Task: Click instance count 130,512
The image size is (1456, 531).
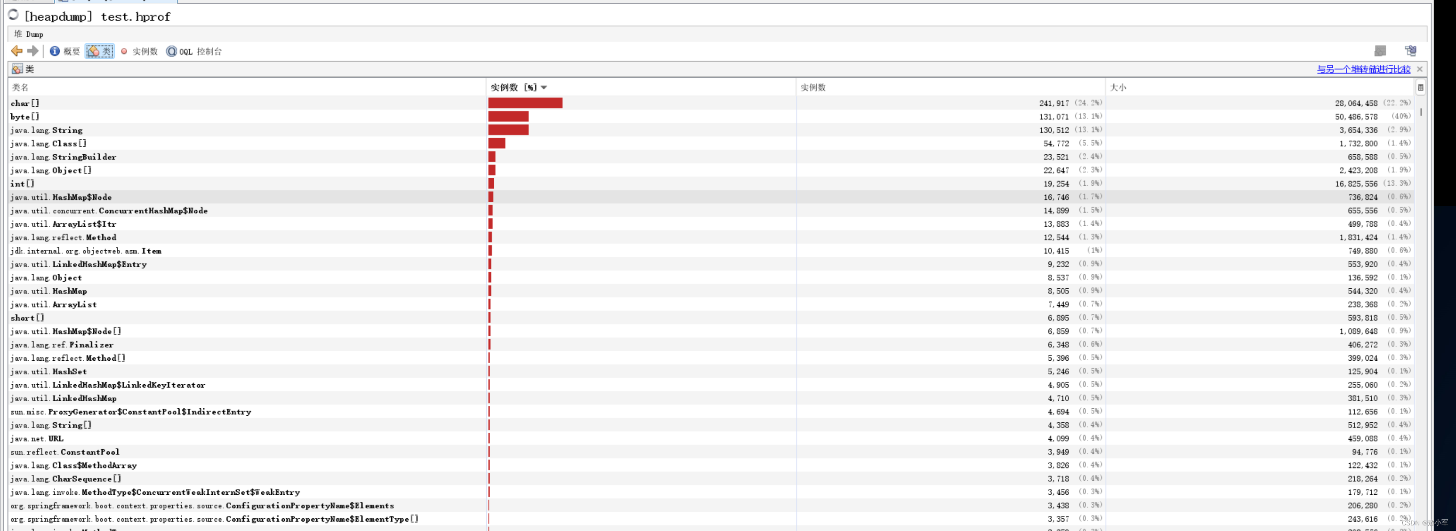Action: (1054, 130)
